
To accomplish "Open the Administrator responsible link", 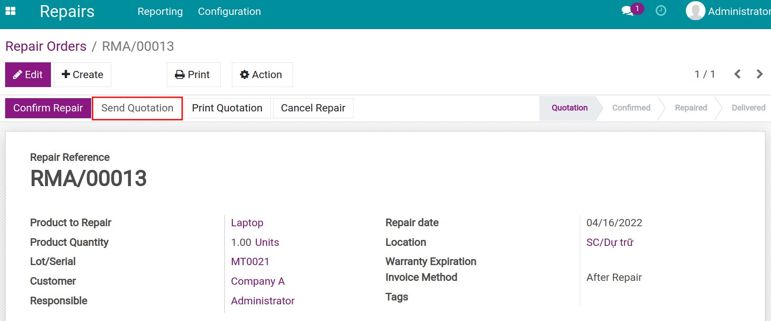I will [x=263, y=301].
